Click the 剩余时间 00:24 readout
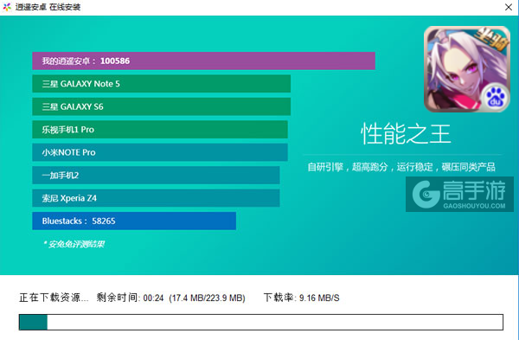 [130, 298]
